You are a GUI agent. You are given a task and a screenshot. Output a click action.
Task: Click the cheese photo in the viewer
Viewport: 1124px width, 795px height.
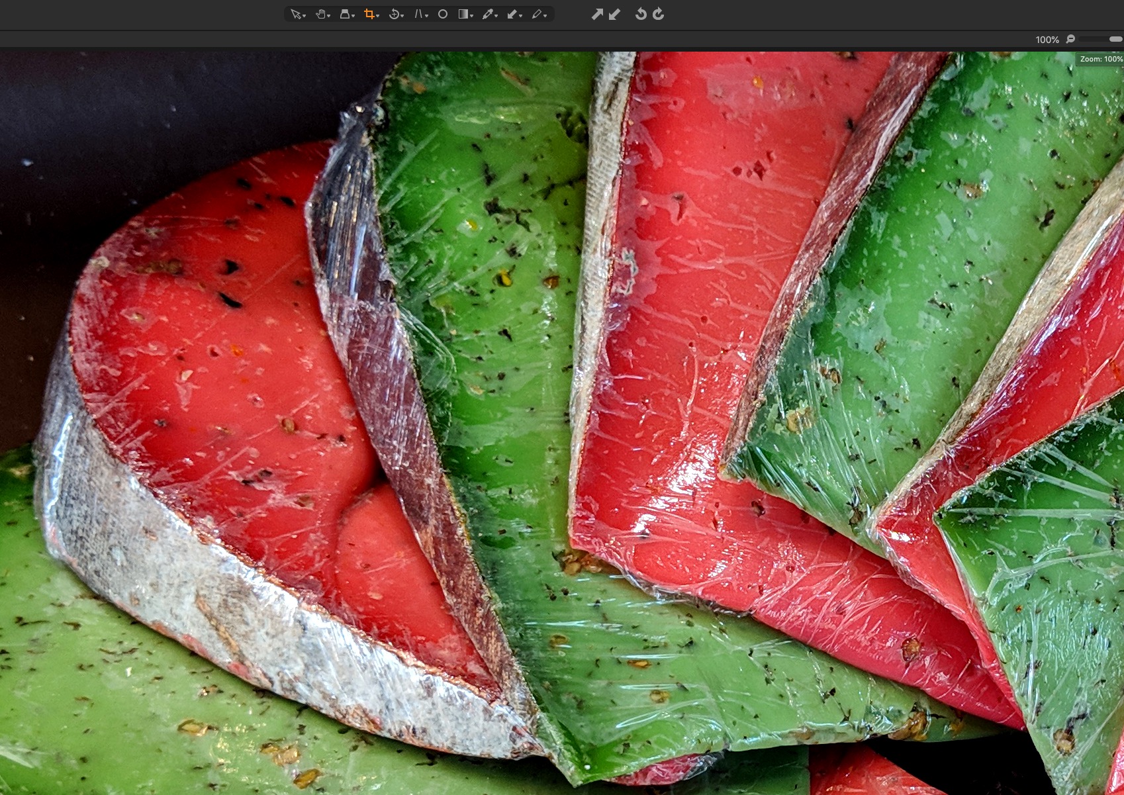pos(562,423)
